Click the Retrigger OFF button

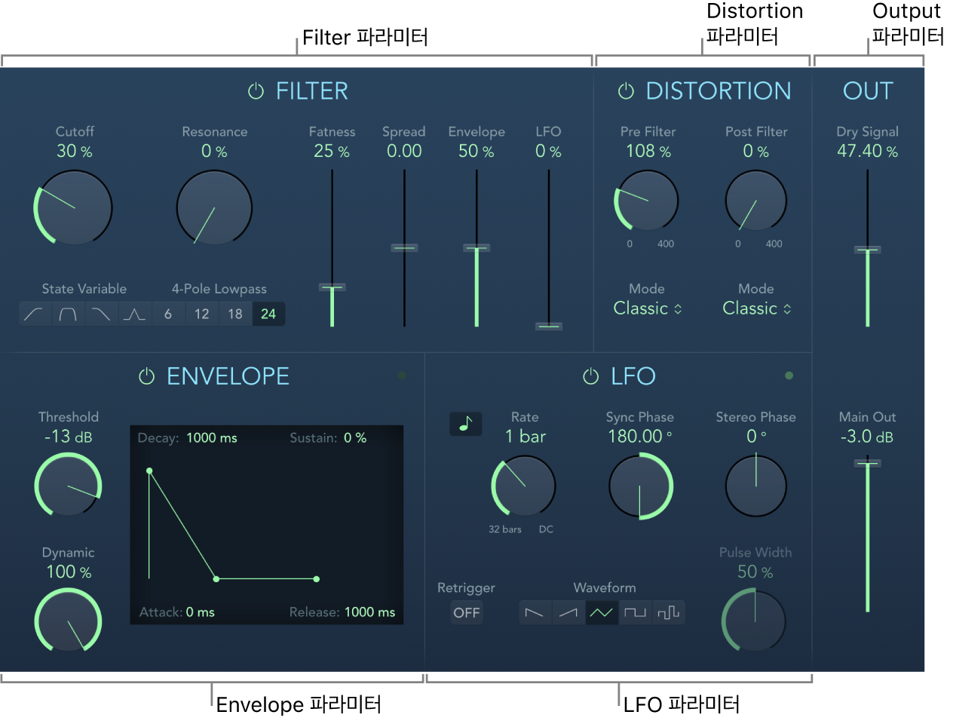click(x=466, y=613)
